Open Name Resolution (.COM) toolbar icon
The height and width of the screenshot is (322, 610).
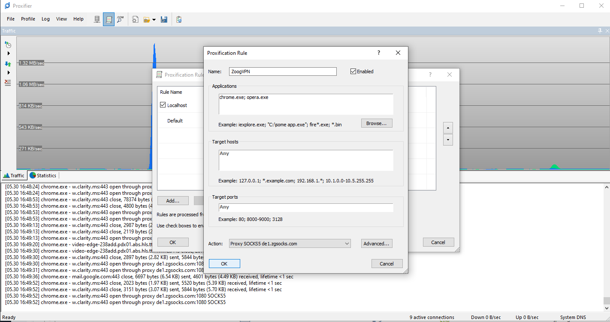[x=120, y=19]
